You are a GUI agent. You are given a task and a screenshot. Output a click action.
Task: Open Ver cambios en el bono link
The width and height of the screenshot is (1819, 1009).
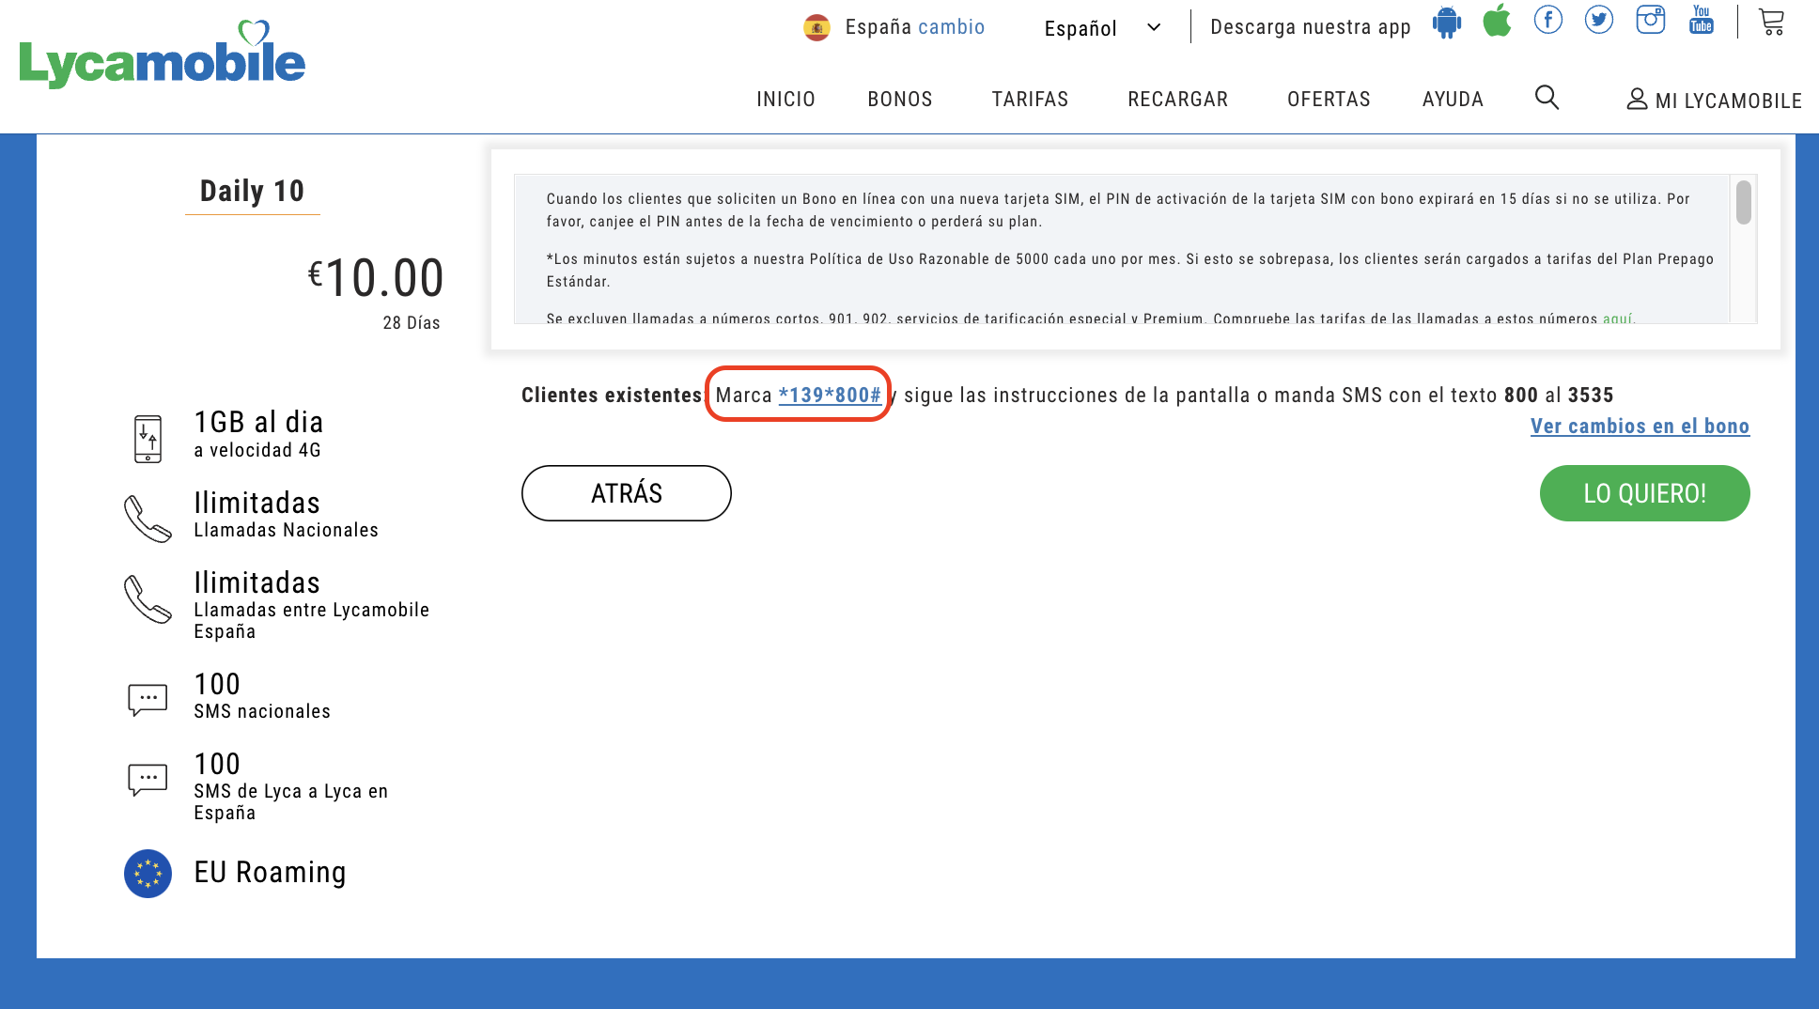click(1640, 426)
